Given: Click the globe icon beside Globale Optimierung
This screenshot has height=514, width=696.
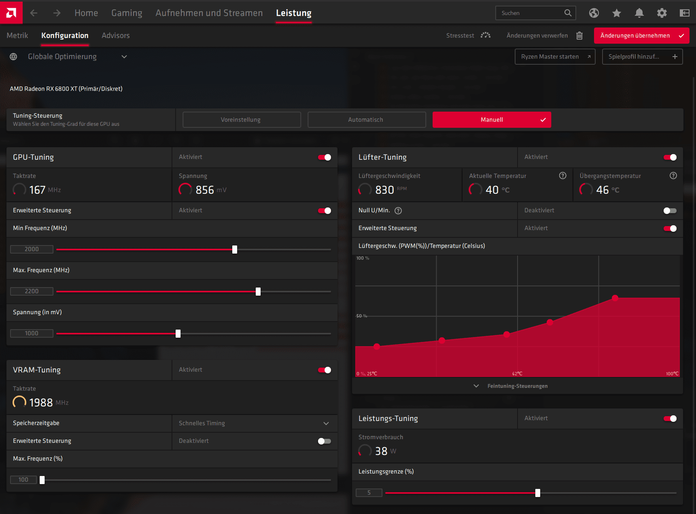Looking at the screenshot, I should (x=13, y=57).
